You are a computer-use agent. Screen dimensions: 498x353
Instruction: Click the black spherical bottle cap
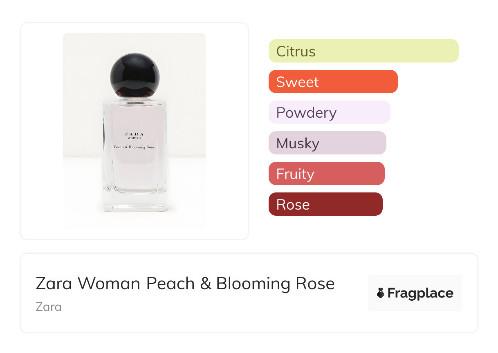(x=135, y=77)
